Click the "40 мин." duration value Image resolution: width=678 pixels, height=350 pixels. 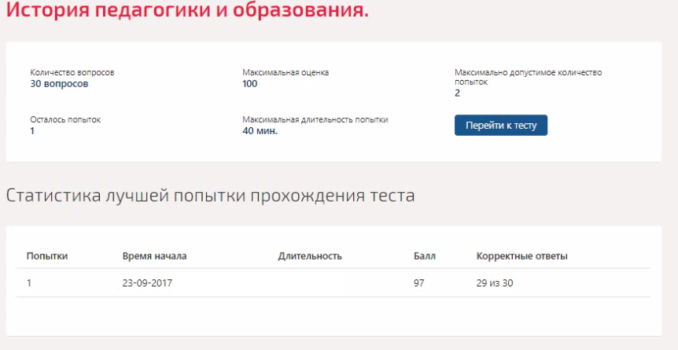(x=260, y=131)
